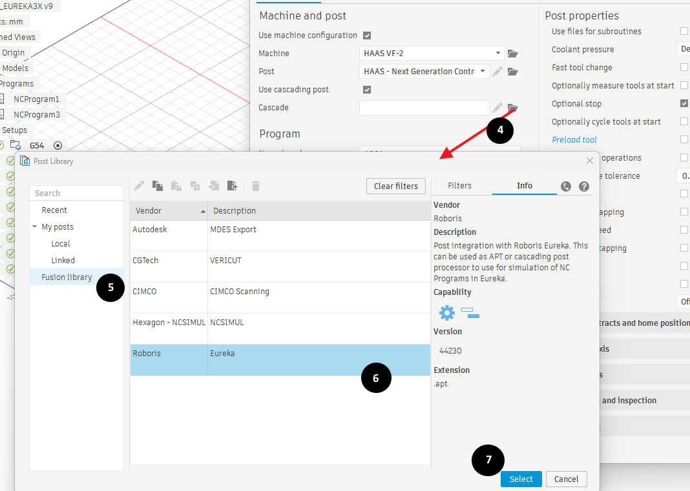
Task: Click the setup folder icon beside G54
Action: point(16,145)
